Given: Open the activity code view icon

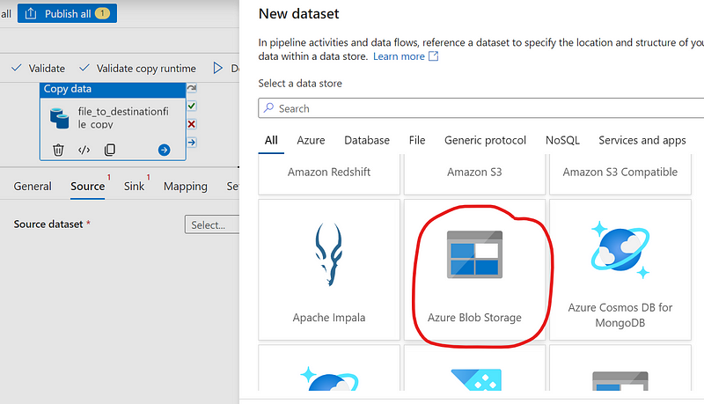Looking at the screenshot, I should click(x=84, y=150).
